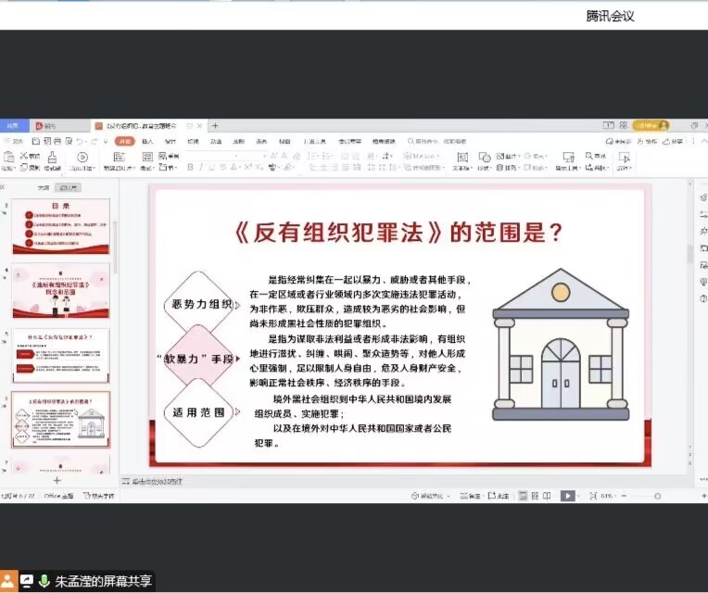
Task: Add new slide with plus button below thumbnails
Action: [x=57, y=481]
